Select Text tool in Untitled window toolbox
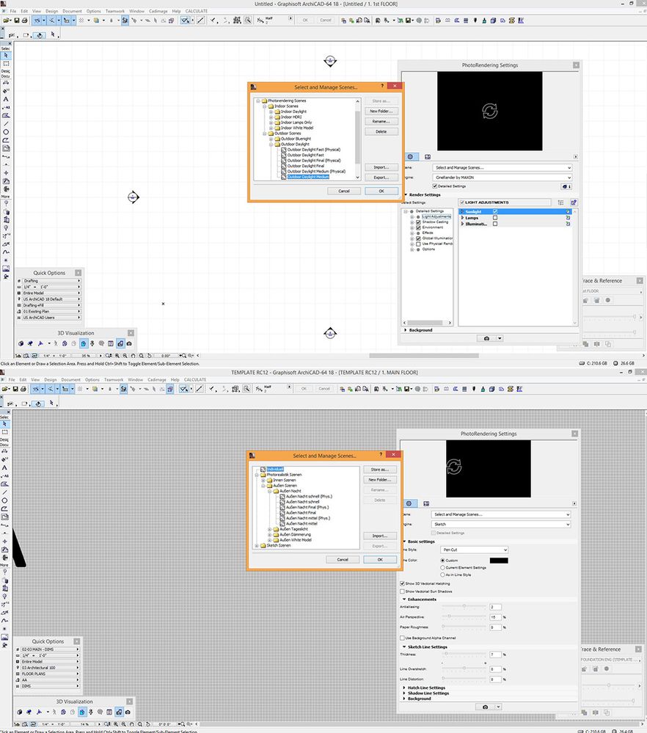647x733 pixels. tap(6, 99)
